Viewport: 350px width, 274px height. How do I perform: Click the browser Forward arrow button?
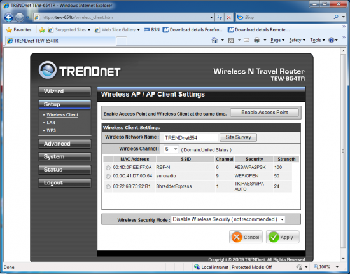(x=20, y=17)
